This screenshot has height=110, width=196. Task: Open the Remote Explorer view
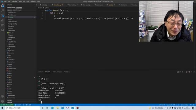2,30
